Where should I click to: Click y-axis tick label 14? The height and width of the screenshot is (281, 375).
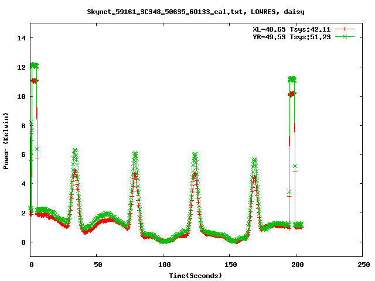point(22,37)
